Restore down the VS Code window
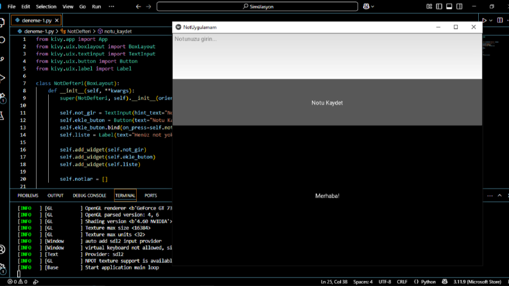Image resolution: width=509 pixels, height=286 pixels. tap(492, 6)
